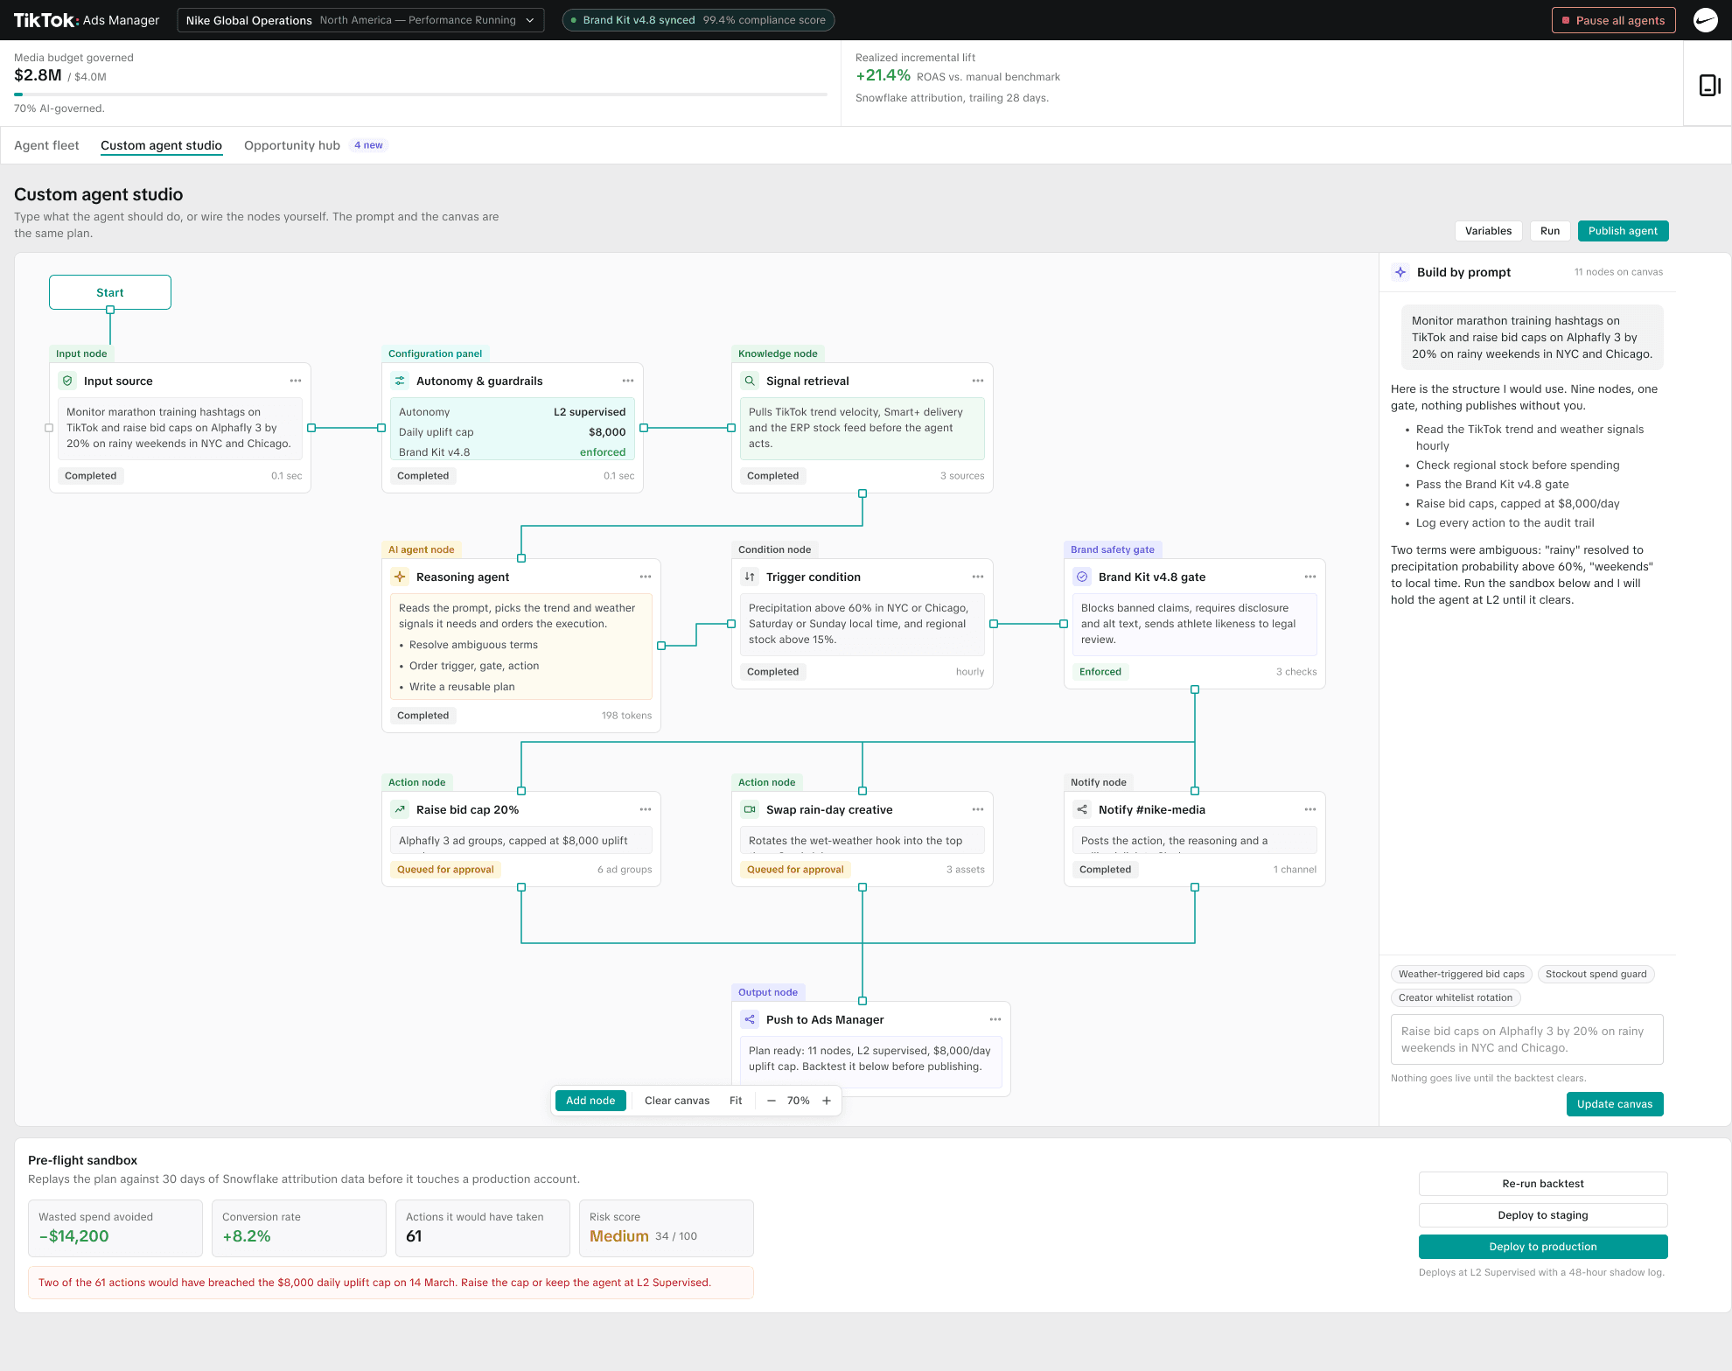Click Risk score Medium card

(x=666, y=1228)
